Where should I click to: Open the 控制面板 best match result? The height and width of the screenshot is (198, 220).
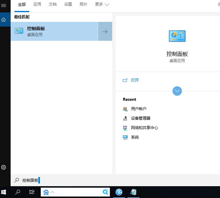point(54,31)
